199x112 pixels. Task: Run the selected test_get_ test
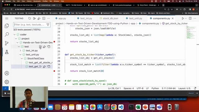tap(40, 66)
